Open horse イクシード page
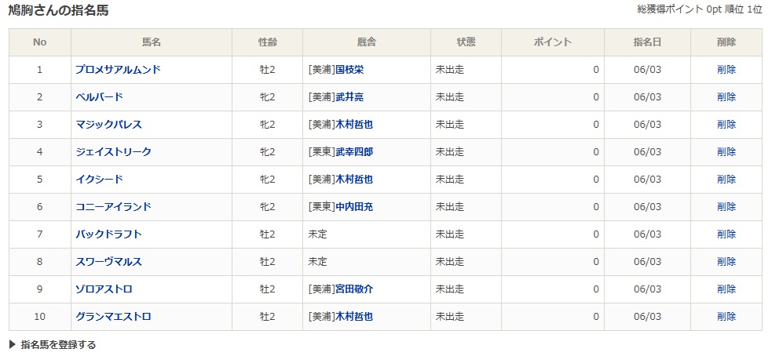Viewport: 768px width, 356px height. (99, 180)
